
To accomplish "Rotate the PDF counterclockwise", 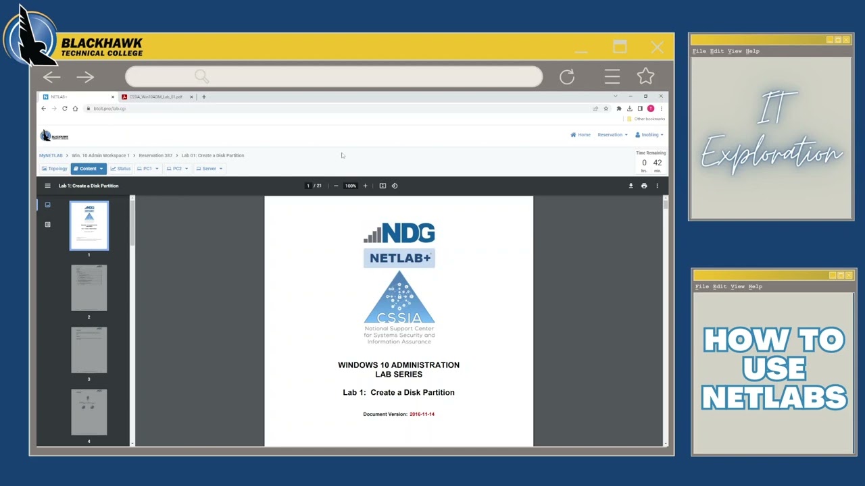I will point(395,186).
